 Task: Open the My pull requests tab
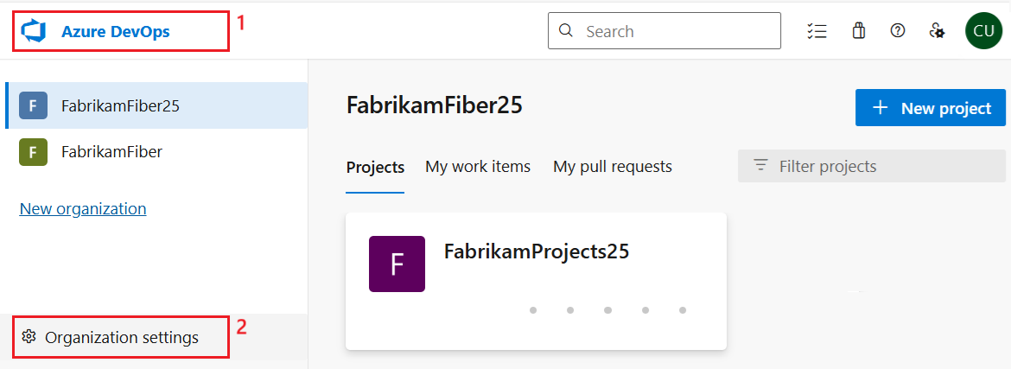point(613,167)
